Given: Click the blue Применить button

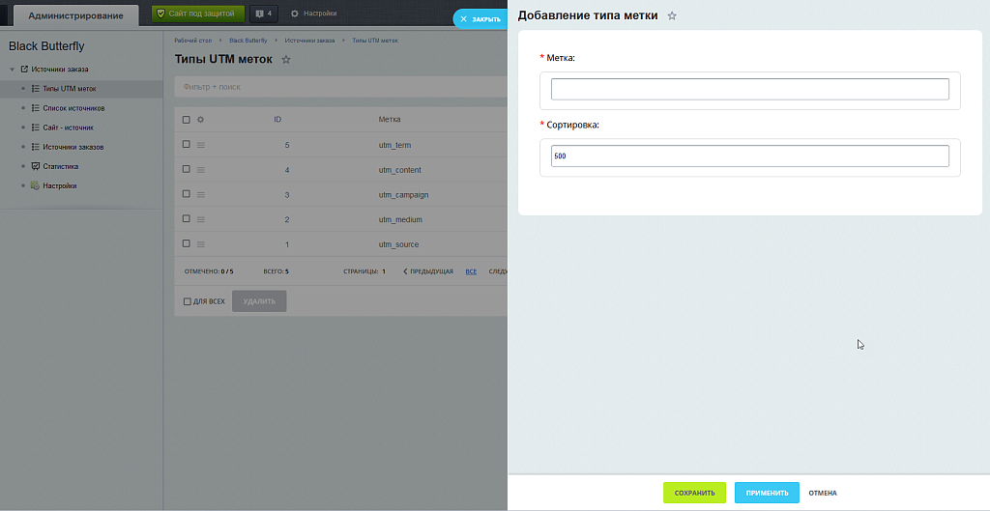Looking at the screenshot, I should tap(767, 493).
